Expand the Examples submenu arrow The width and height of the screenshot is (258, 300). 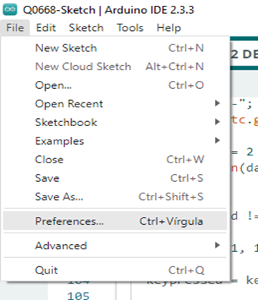[217, 140]
